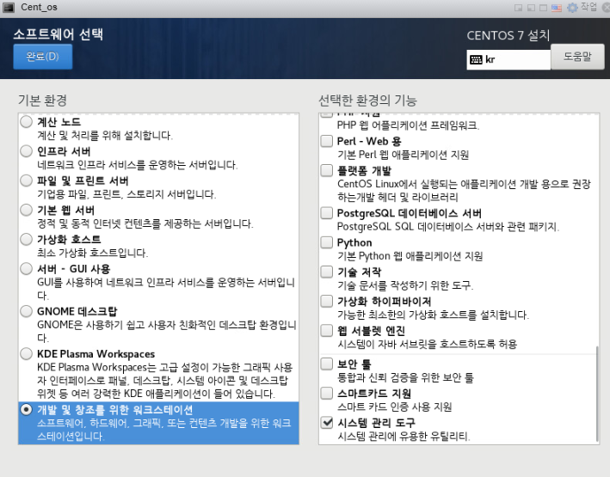Click the '기술 문서를 작성하기 위한 도구.' text
This screenshot has width=610, height=477.
pyautogui.click(x=405, y=285)
